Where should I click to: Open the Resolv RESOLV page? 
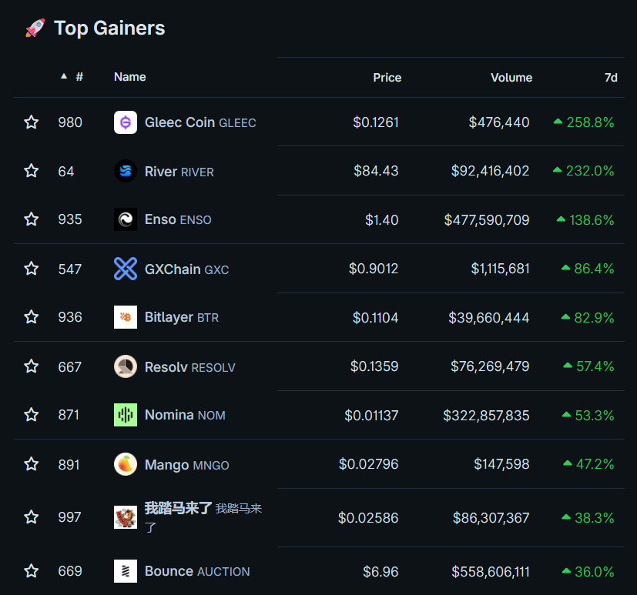coord(190,367)
